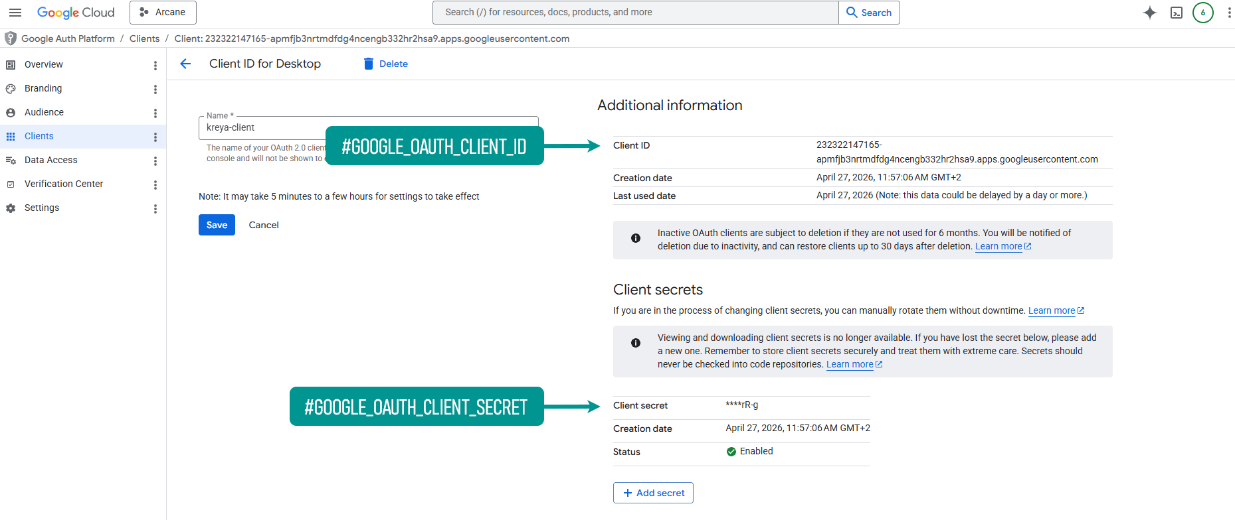Open the top-right three-dot settings menu
This screenshot has height=520, width=1235.
[1229, 13]
